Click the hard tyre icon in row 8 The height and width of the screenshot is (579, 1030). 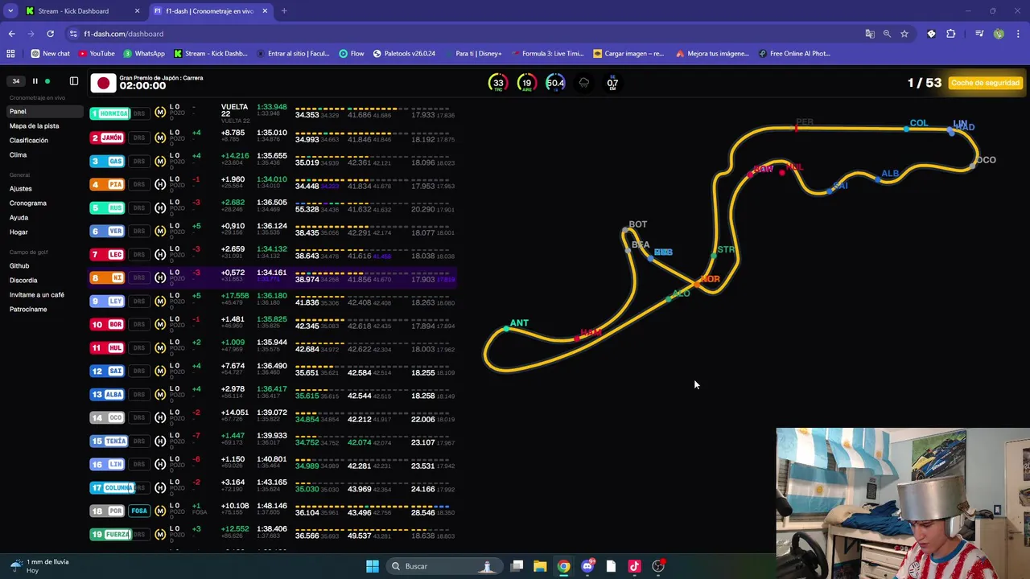[160, 277]
